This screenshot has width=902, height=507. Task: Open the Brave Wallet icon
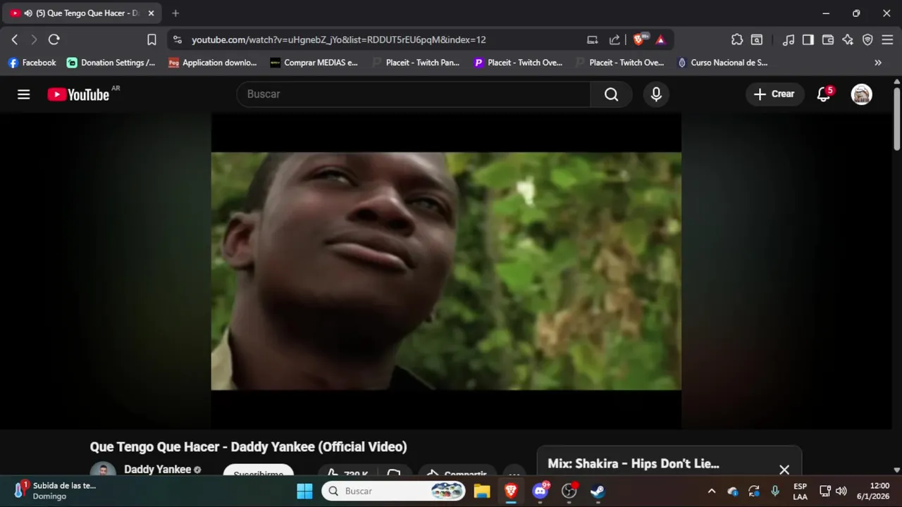(x=828, y=39)
